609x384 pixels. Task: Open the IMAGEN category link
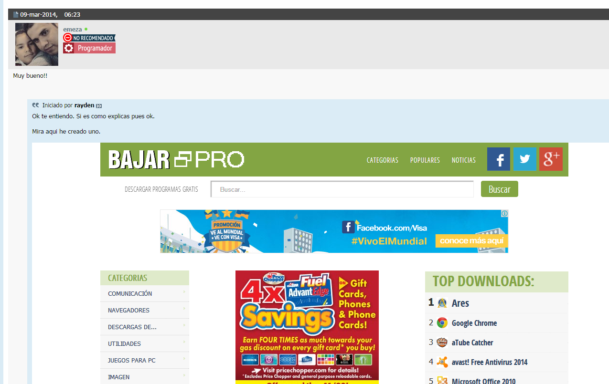pos(118,377)
